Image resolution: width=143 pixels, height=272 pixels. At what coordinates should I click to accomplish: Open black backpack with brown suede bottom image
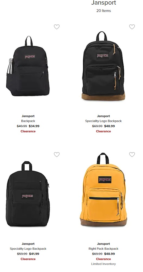tap(103, 66)
